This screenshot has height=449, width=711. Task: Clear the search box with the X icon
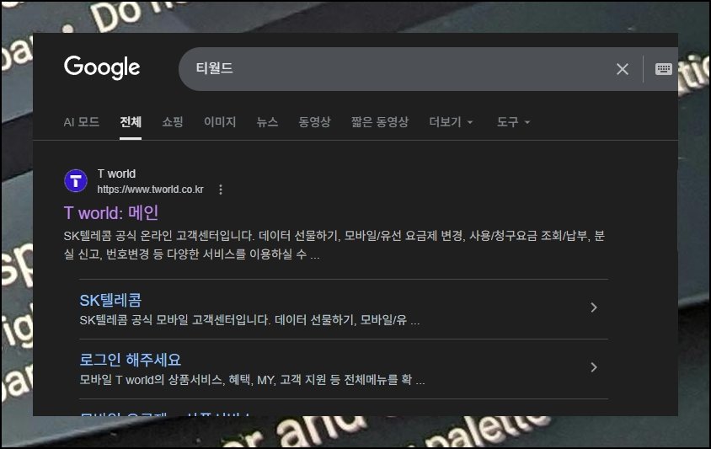tap(622, 69)
